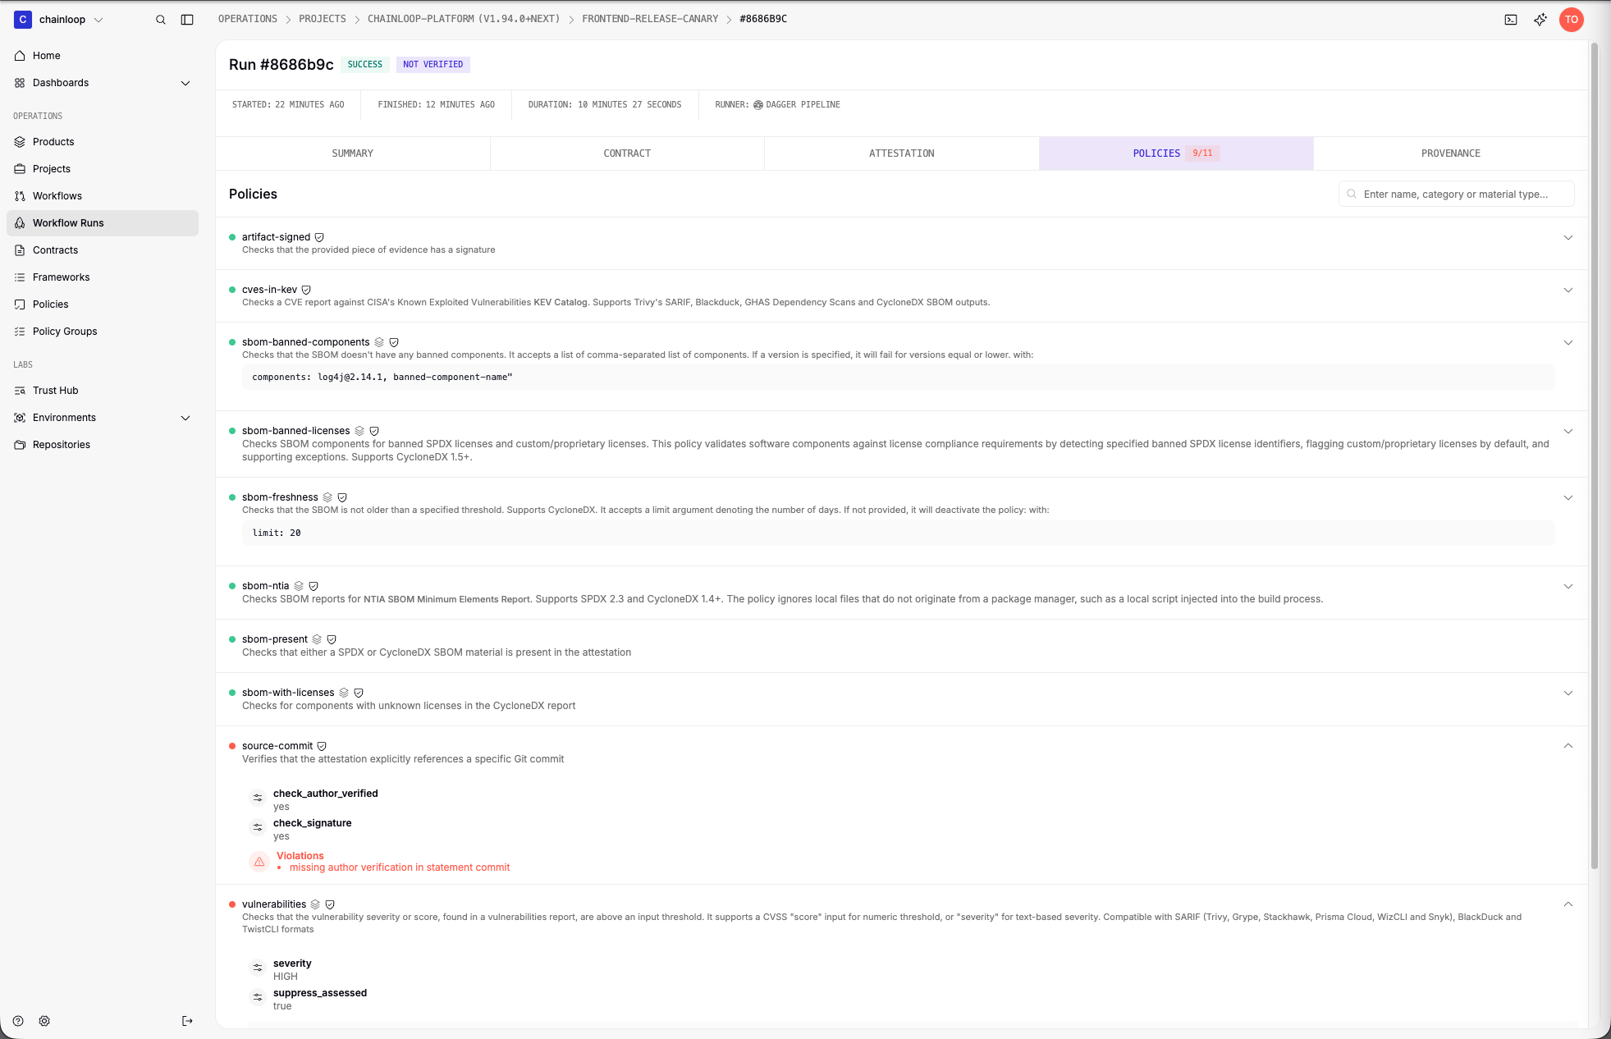Click 'DAGGER PIPELINE' runner label
Screen dimensions: 1611x1039
click(803, 105)
